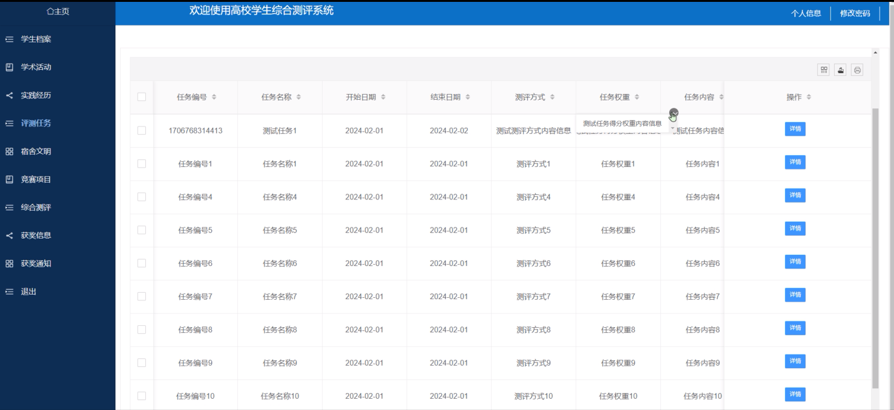Sort by 开始日期 column arrows
Image resolution: width=894 pixels, height=410 pixels.
[383, 97]
